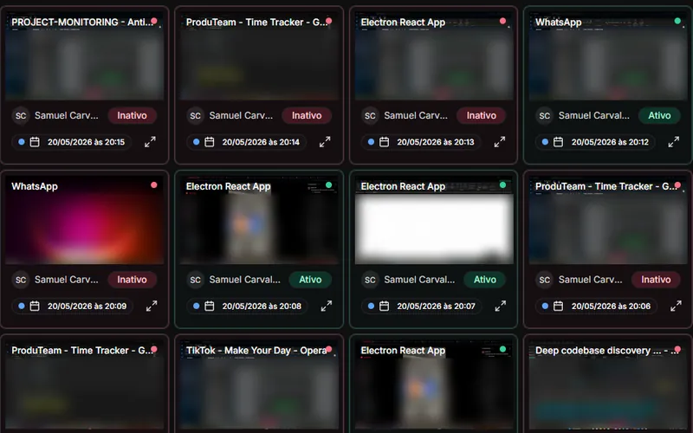The image size is (693, 433).
Task: Click Inativo badge on the 20:14 card
Action: pos(307,115)
